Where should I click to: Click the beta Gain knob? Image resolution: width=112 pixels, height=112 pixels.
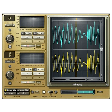(10, 75)
